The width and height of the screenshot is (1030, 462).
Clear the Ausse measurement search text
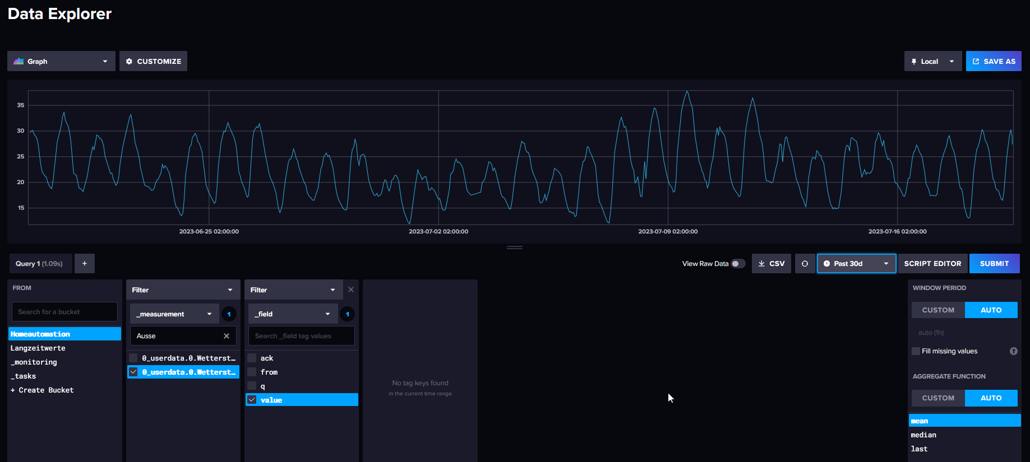(227, 336)
